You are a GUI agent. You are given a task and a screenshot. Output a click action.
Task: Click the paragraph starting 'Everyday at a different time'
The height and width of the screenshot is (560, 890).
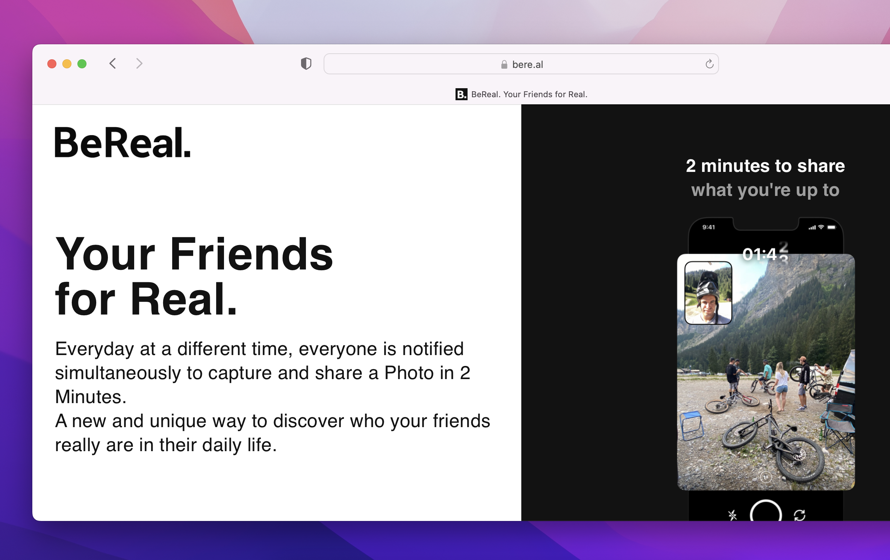[x=262, y=373]
